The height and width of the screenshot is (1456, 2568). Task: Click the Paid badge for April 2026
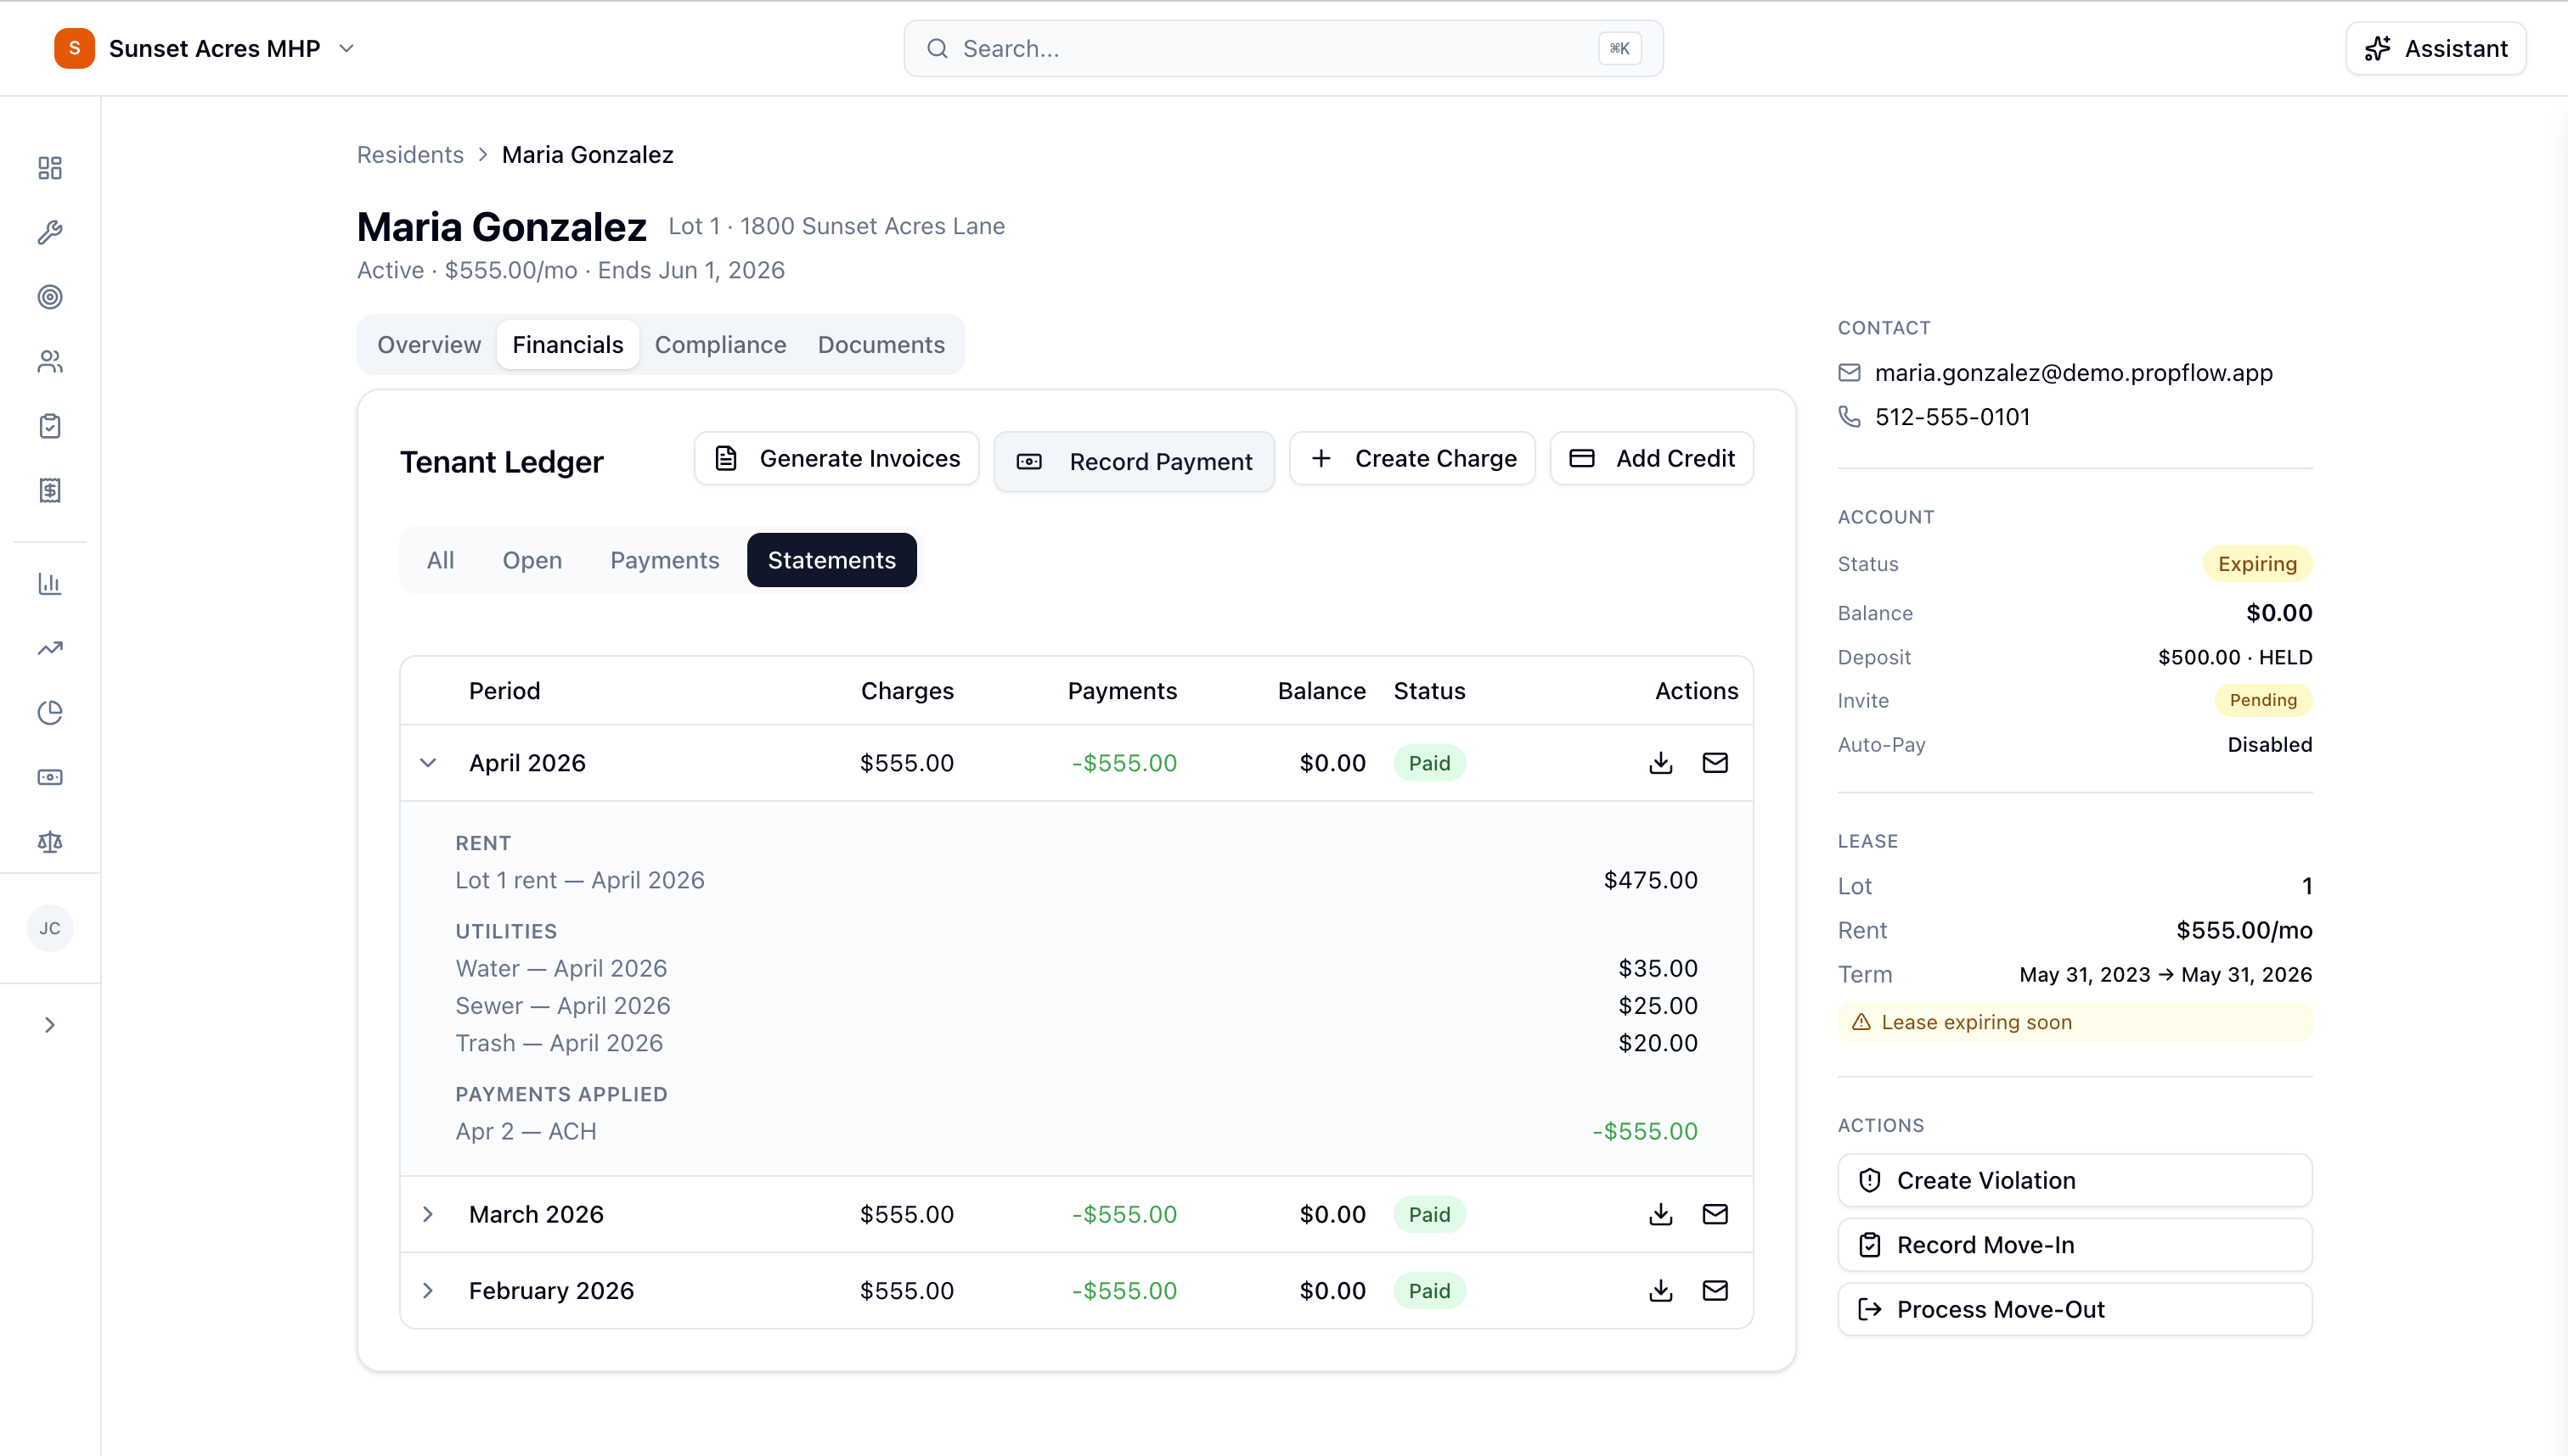pos(1429,763)
